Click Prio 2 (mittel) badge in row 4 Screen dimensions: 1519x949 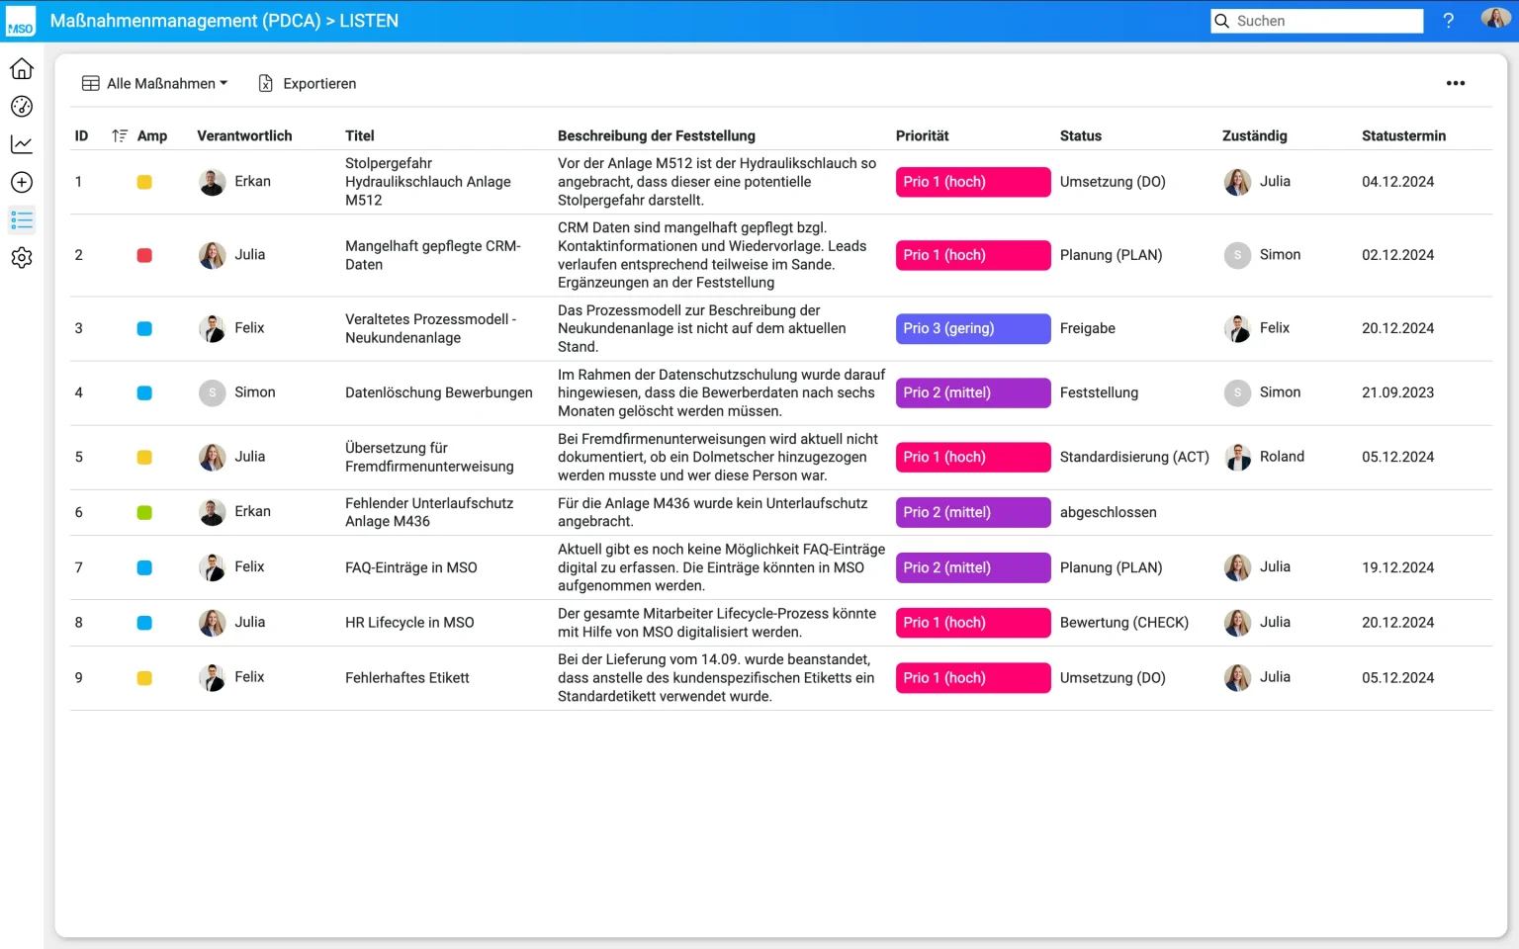tap(973, 392)
